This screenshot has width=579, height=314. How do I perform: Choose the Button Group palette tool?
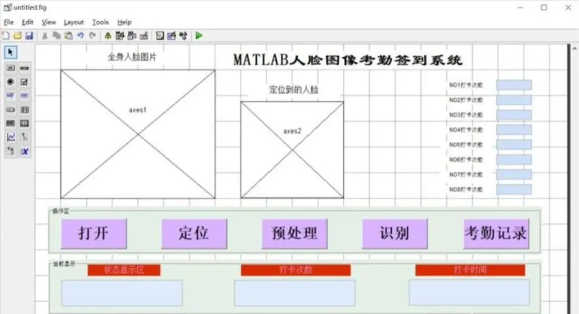click(x=11, y=151)
